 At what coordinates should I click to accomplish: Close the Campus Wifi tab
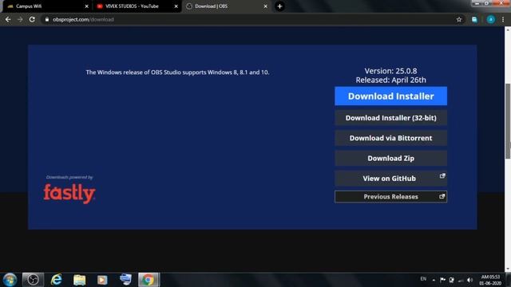87,6
